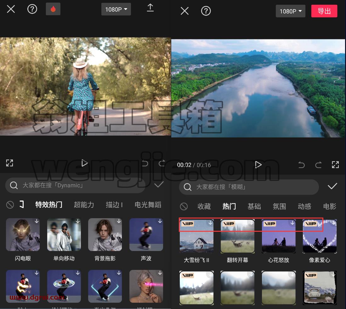Select no-effect icon in right panel

click(x=184, y=207)
